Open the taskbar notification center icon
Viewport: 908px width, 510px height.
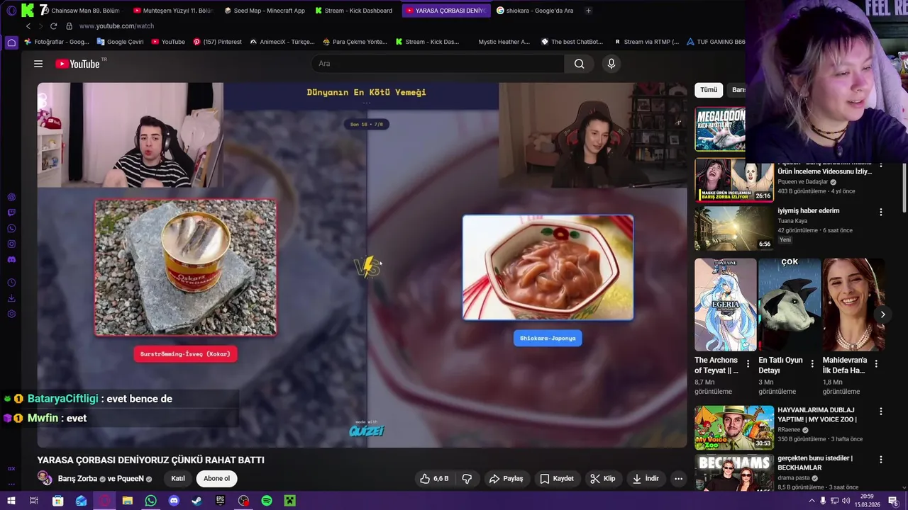[x=894, y=501]
